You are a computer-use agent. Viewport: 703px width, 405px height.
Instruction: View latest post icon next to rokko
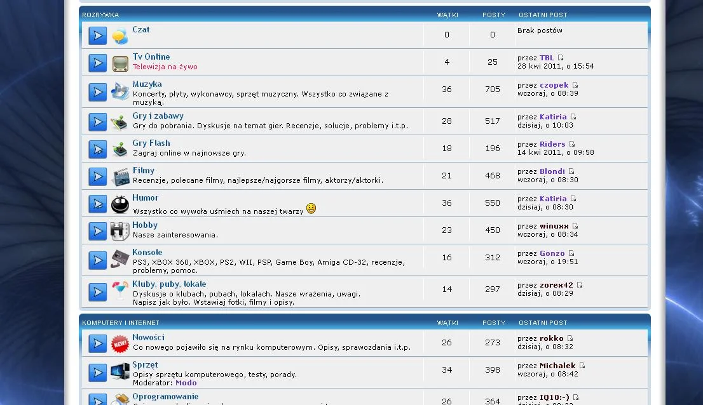(570, 338)
